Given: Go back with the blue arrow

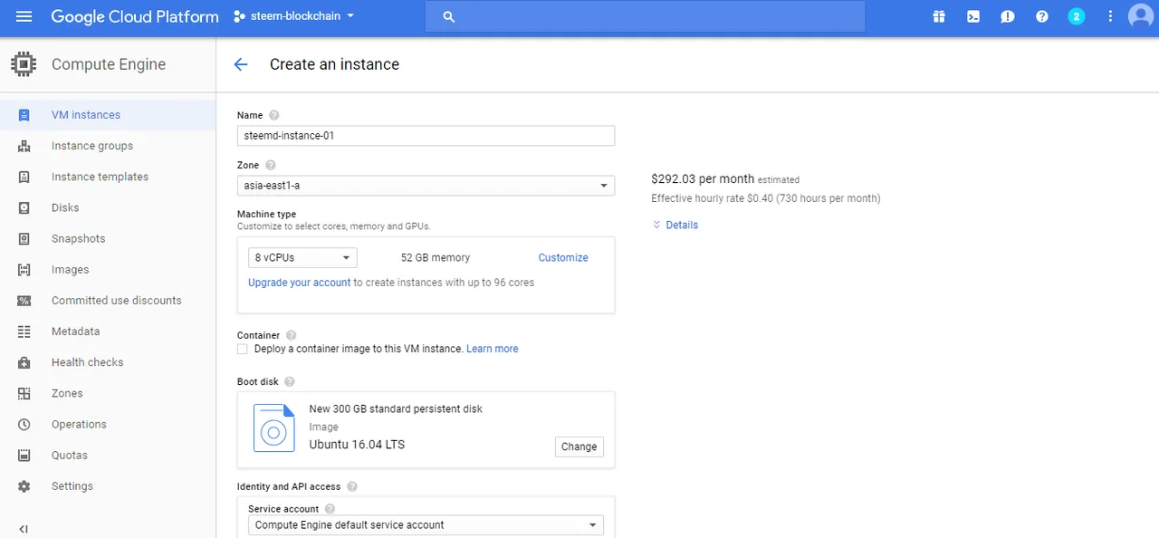Looking at the screenshot, I should tap(240, 64).
